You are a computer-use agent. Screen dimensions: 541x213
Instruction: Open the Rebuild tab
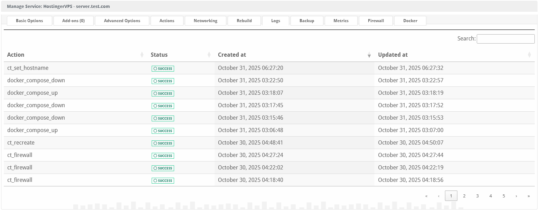(244, 20)
